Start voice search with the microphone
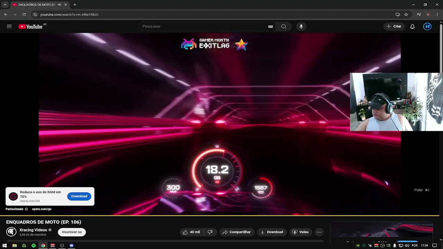This screenshot has width=443, height=249. [301, 27]
